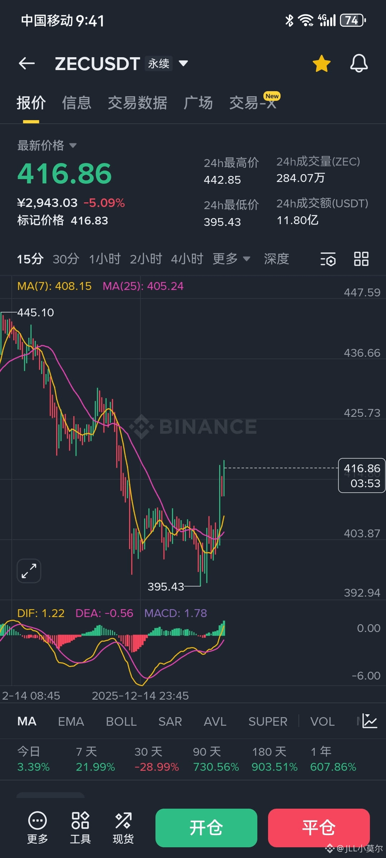
Task: Open the indicator chart icon
Action: click(370, 721)
